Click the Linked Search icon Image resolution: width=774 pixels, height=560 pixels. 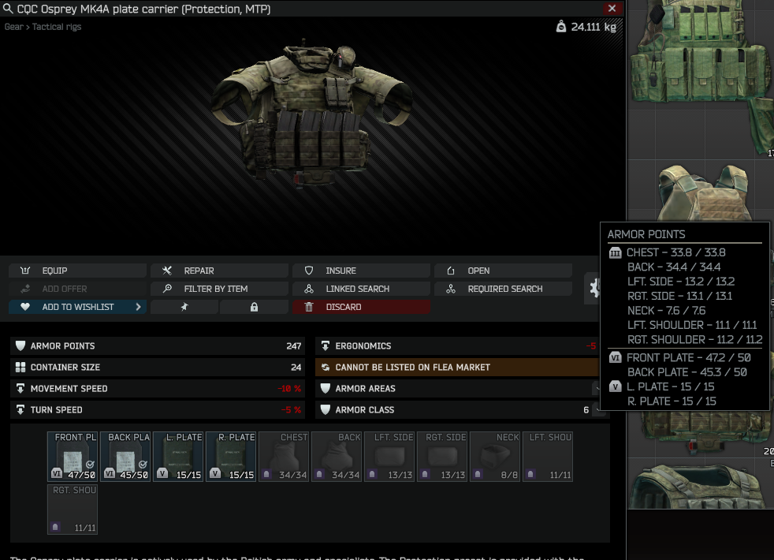(x=309, y=289)
